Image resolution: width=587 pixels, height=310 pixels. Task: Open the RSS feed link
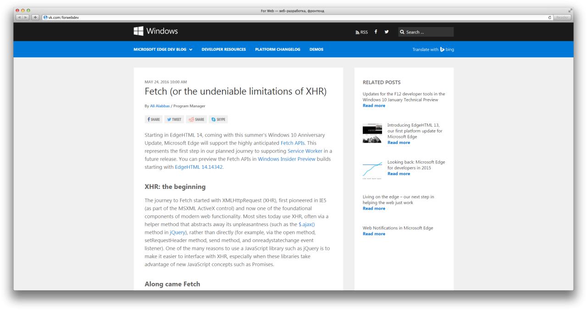point(362,32)
